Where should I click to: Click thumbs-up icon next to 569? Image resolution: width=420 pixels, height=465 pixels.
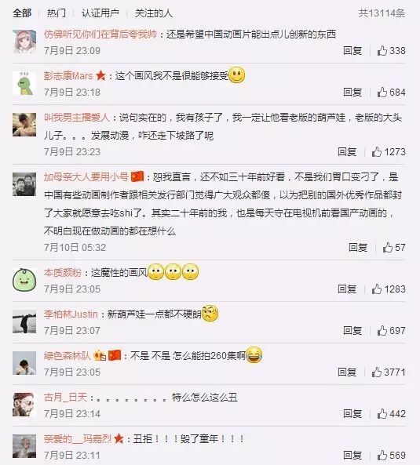tap(382, 456)
